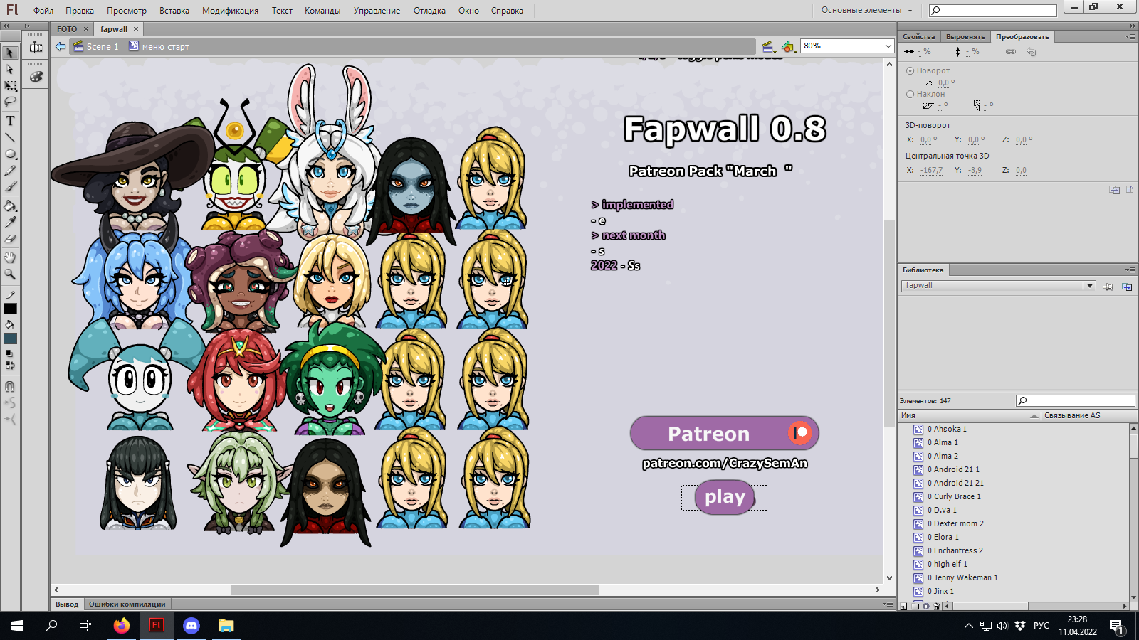Click the New Folder icon in library
Viewport: 1139px width, 640px height.
pos(915,607)
